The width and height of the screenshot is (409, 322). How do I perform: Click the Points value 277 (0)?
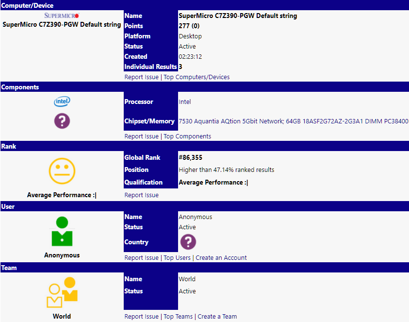point(189,26)
